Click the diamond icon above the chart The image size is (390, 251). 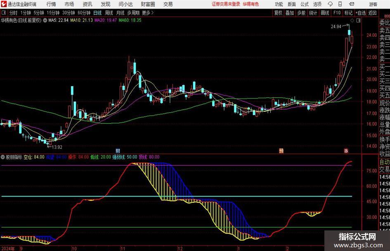click(x=352, y=21)
